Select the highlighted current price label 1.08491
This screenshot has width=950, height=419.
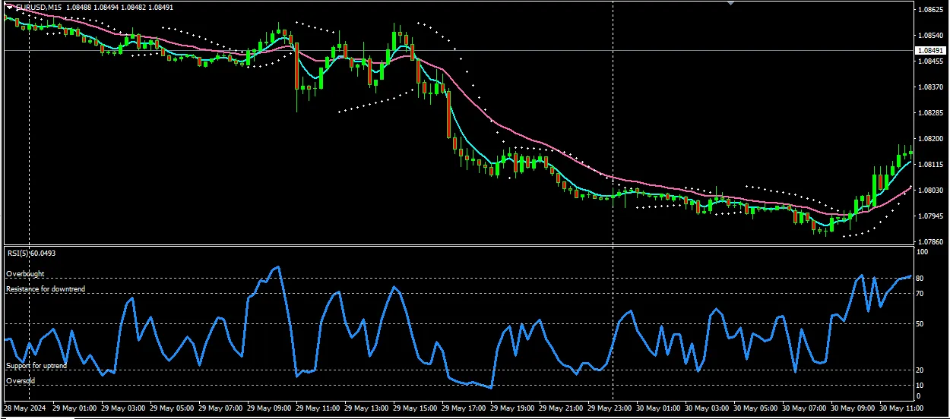click(931, 50)
